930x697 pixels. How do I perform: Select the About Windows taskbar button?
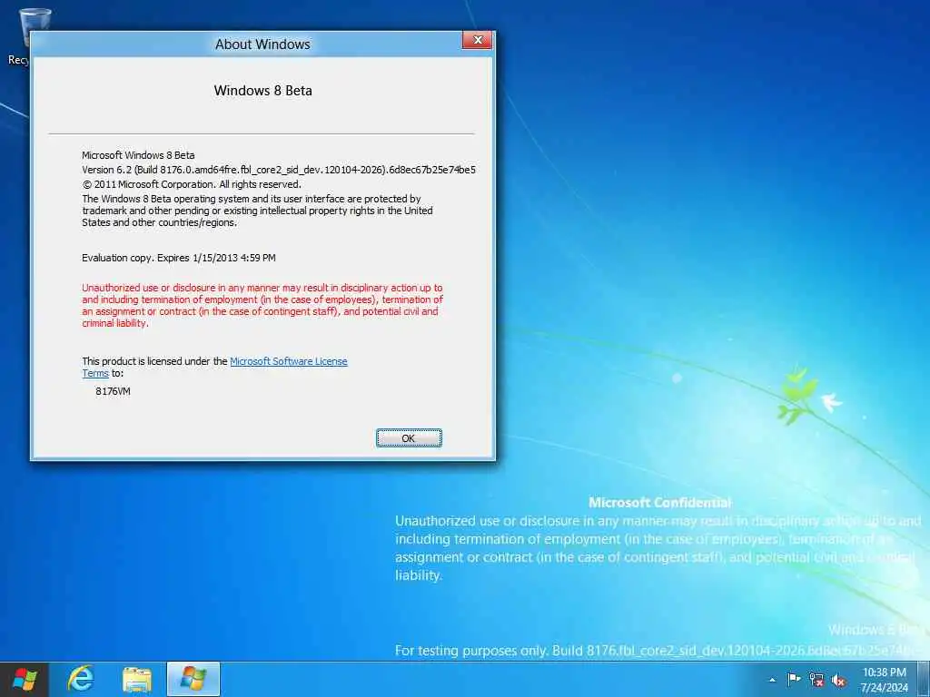point(193,679)
